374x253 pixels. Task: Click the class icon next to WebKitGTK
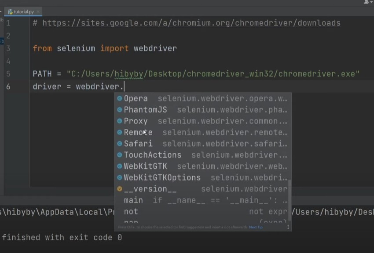pos(120,166)
